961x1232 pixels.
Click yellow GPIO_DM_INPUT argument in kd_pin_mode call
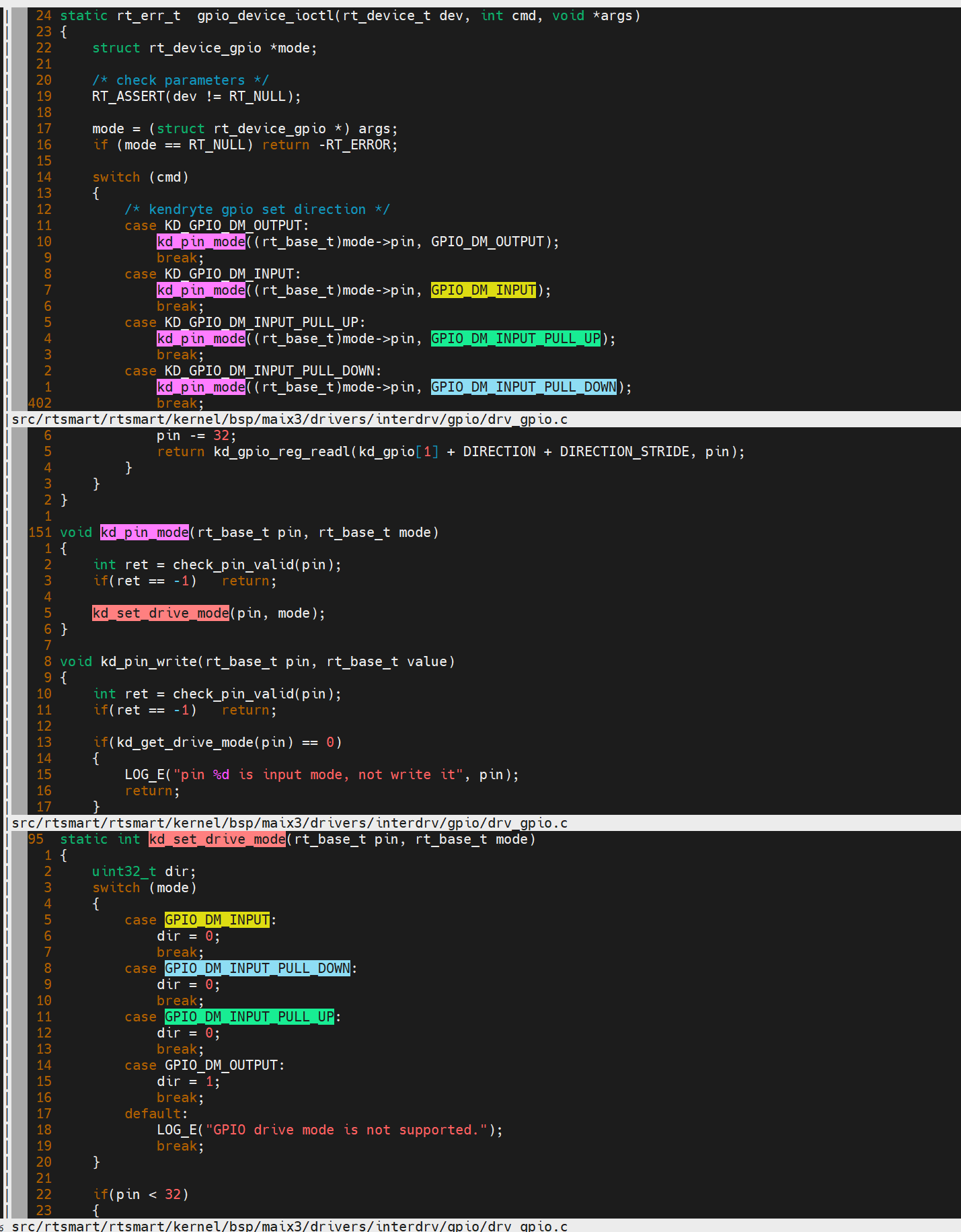484,290
